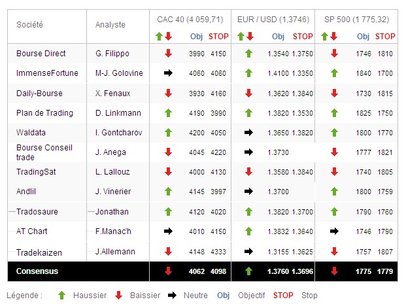This screenshot has width=406, height=306.
Task: Click the Analyste column header
Action: [x=110, y=25]
